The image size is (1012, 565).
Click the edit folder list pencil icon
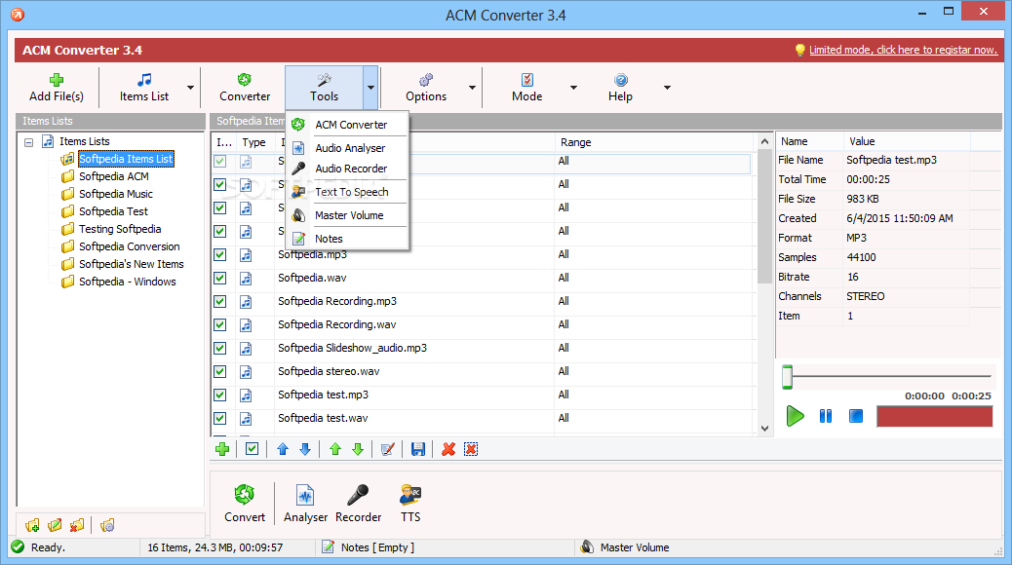pos(55,526)
